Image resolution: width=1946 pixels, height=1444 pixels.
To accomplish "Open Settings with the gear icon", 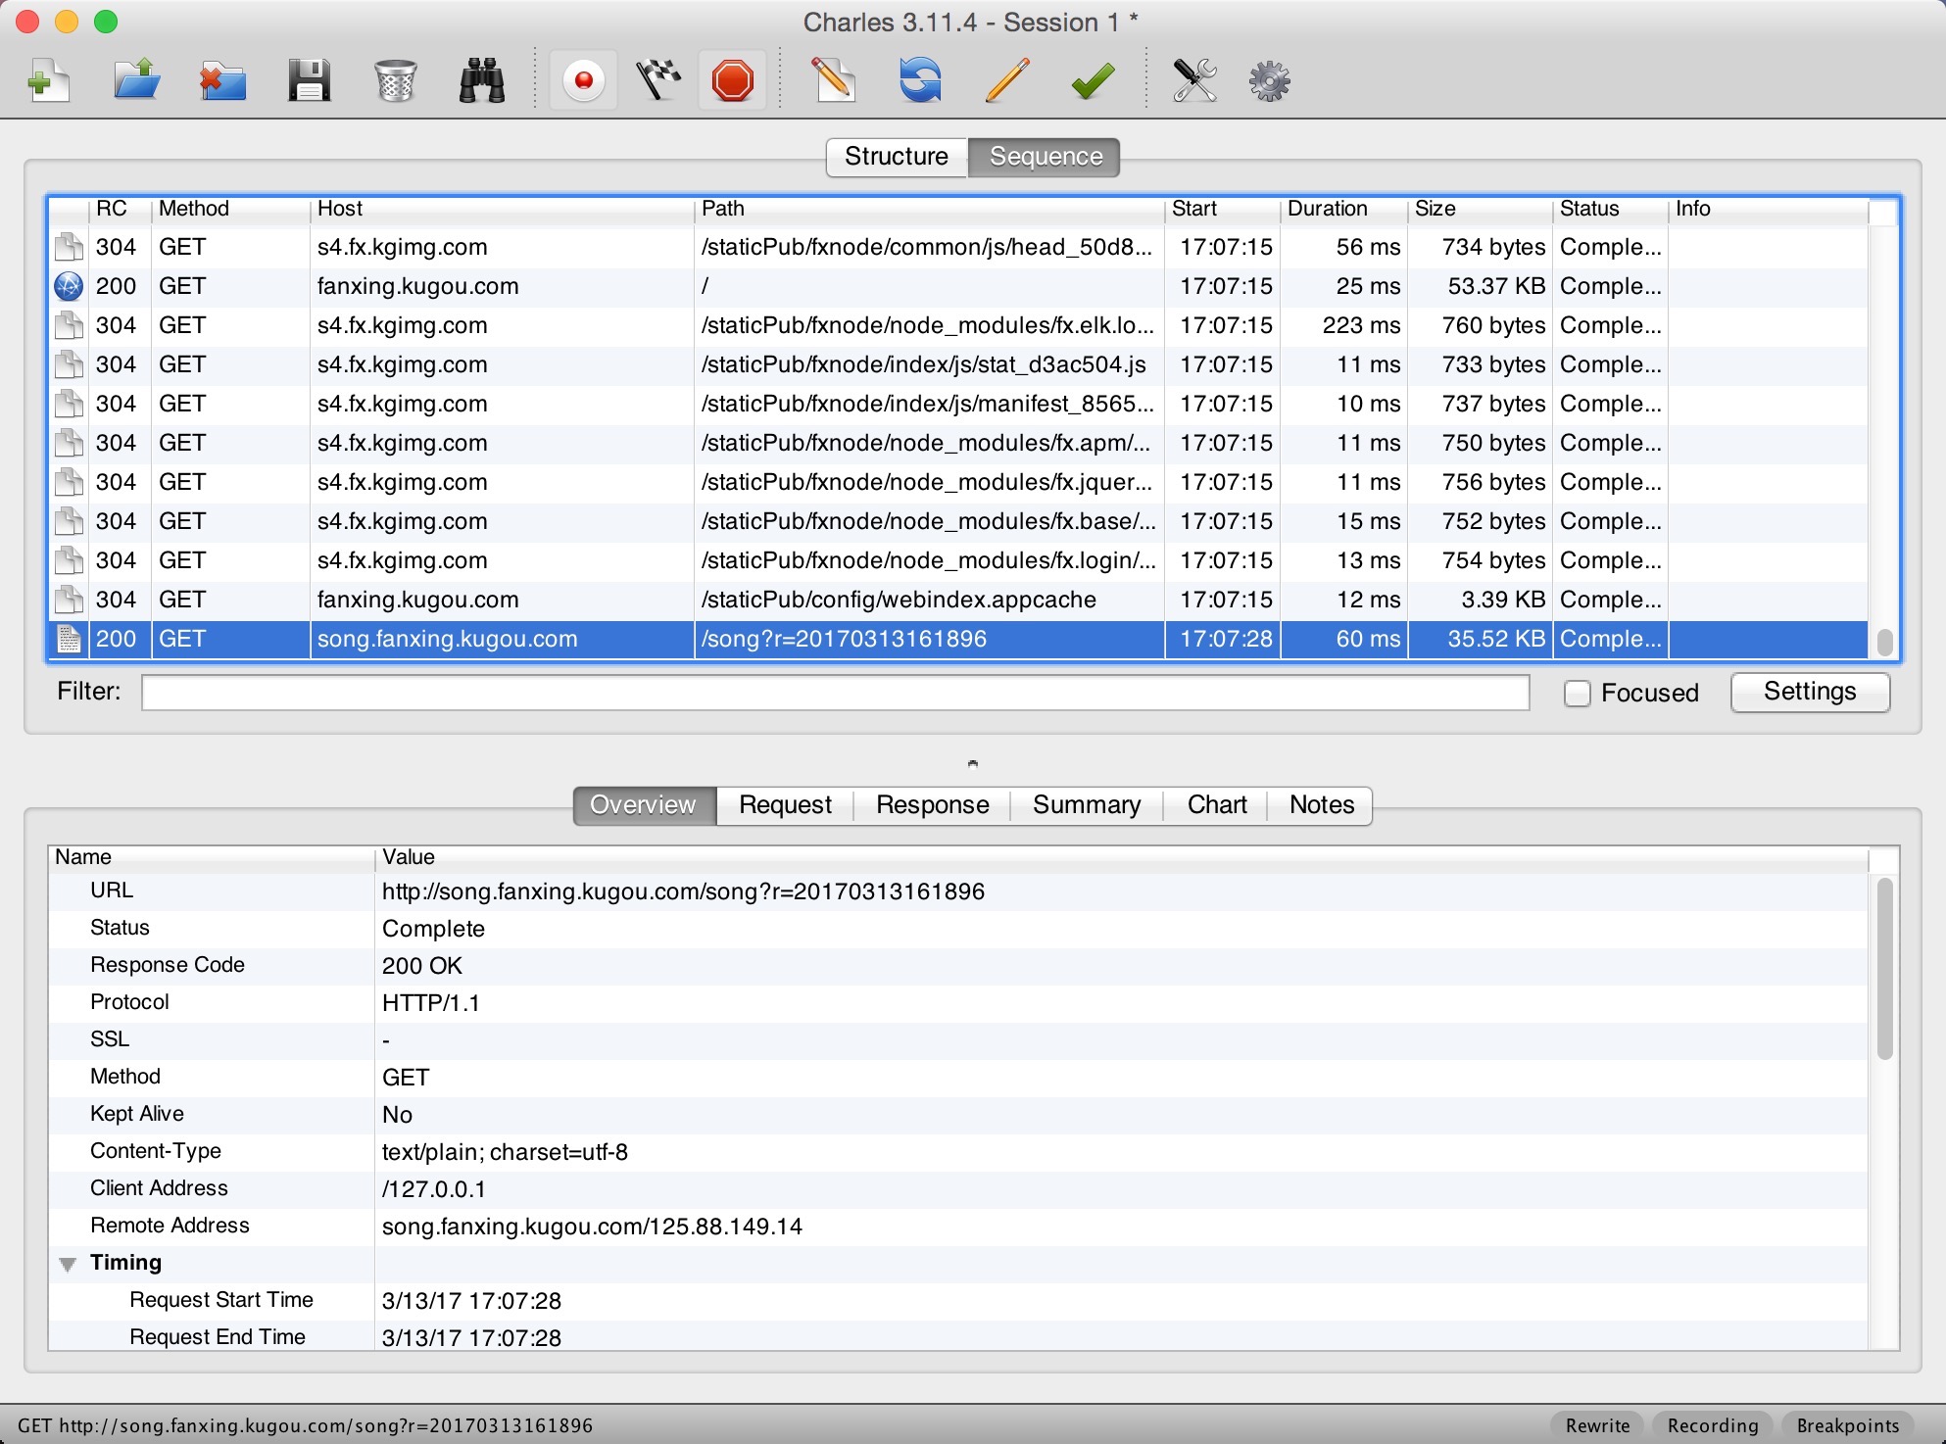I will 1269,81.
